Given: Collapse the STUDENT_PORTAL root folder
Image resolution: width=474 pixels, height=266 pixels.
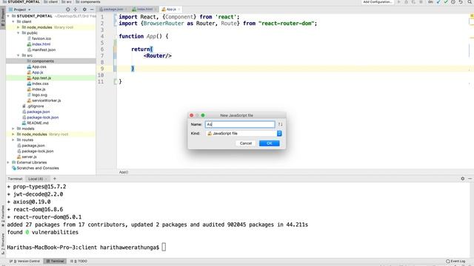Looking at the screenshot, I should tap(8, 16).
